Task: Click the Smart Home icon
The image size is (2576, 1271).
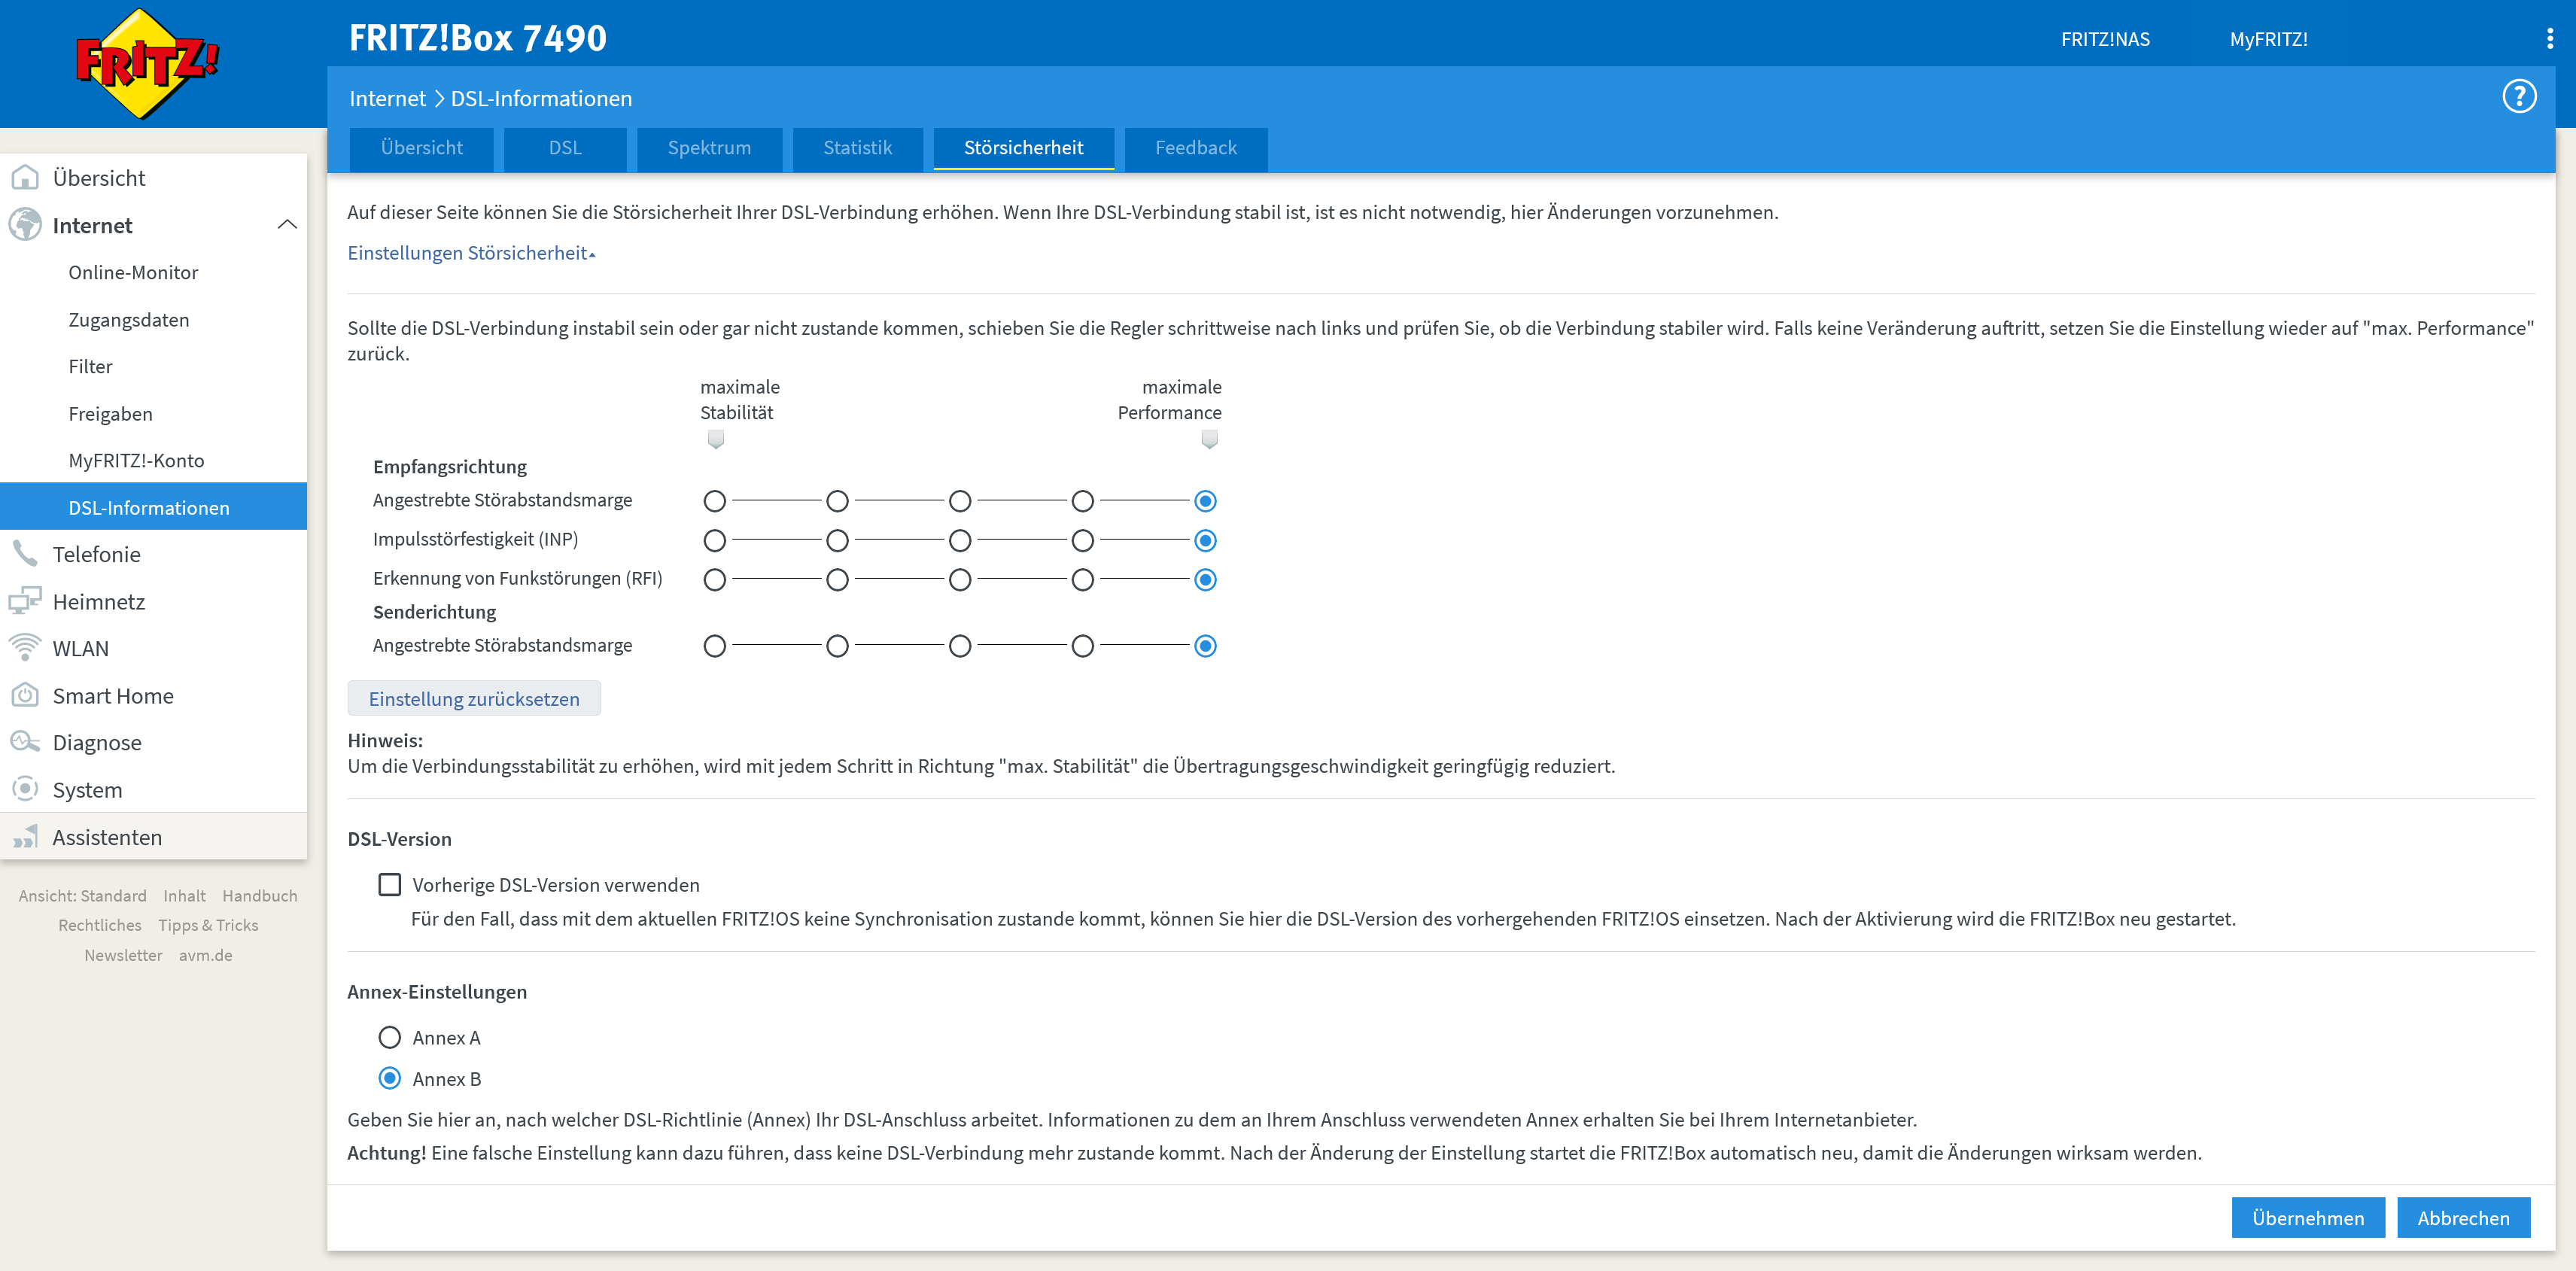Action: pyautogui.click(x=25, y=695)
